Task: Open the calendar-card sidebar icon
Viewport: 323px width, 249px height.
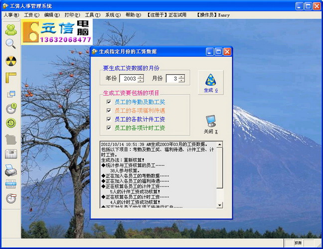Action: coord(11,154)
